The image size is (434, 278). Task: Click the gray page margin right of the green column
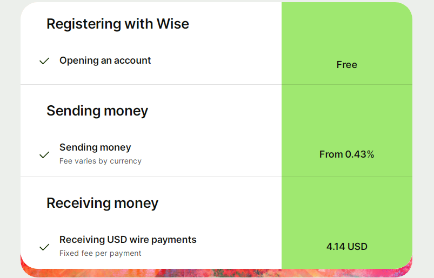423,135
